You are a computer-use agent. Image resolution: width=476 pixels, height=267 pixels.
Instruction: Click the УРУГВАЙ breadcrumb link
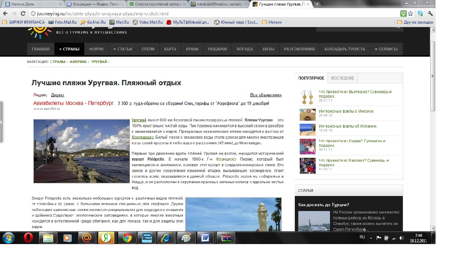[99, 62]
